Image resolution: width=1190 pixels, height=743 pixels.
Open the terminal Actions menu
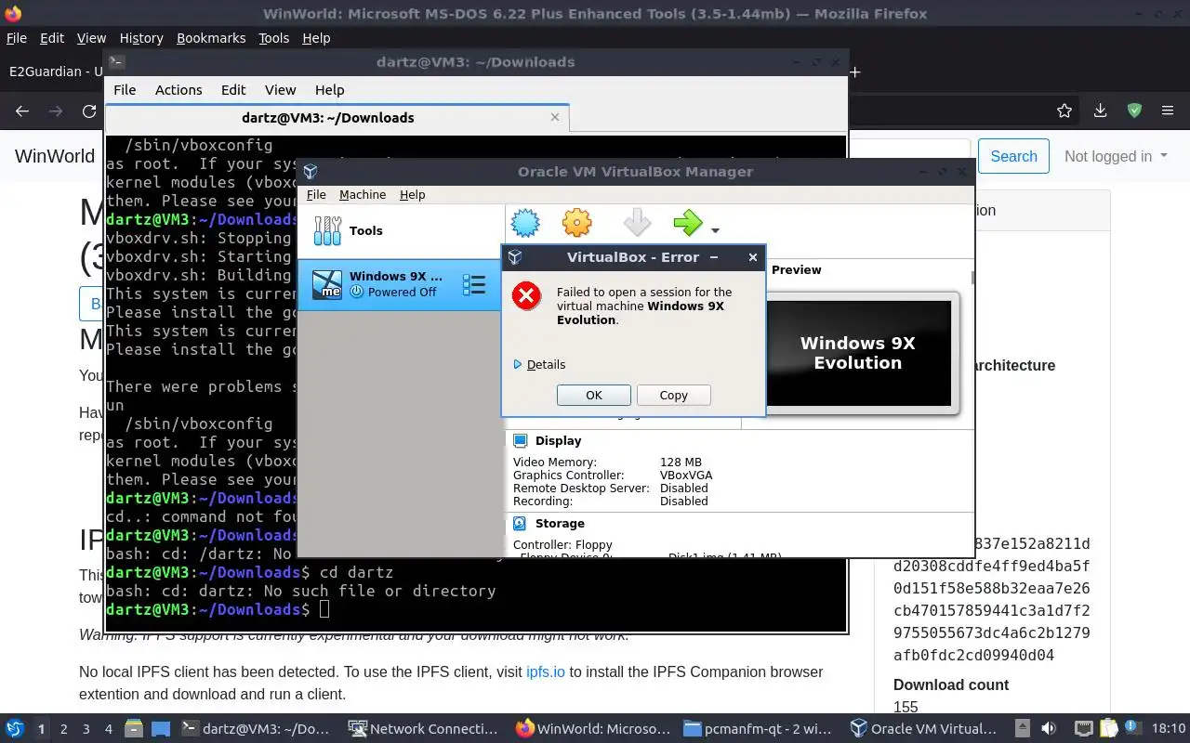178,90
